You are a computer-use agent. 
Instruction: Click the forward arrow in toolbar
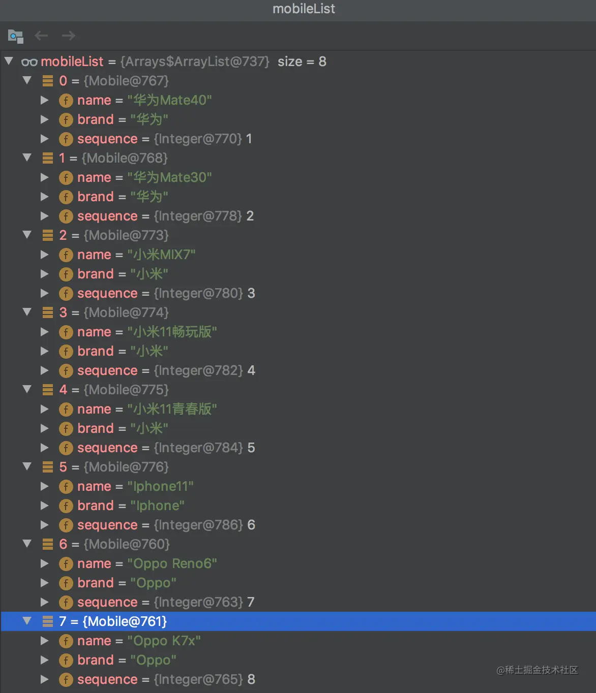point(69,36)
